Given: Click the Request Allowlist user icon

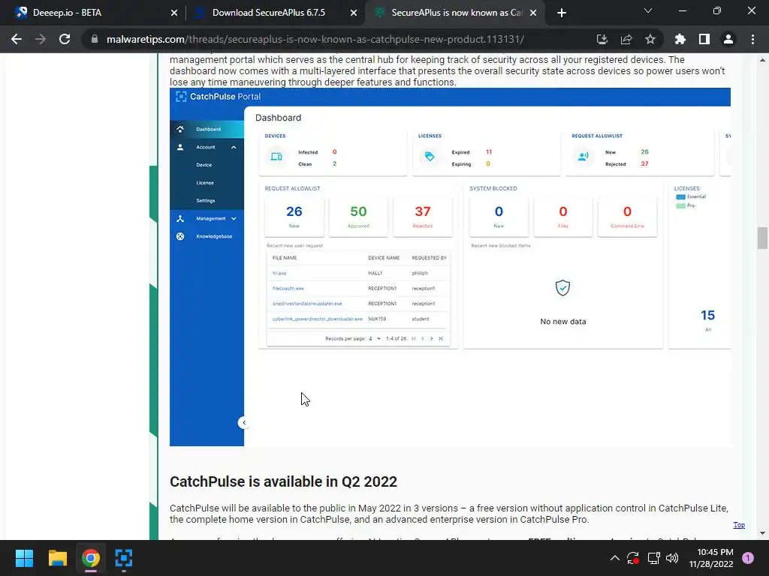Looking at the screenshot, I should [x=583, y=157].
